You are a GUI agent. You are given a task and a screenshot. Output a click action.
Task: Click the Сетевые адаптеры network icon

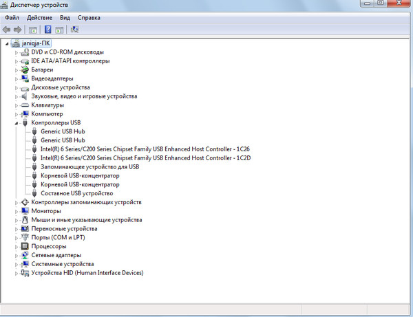[25, 255]
